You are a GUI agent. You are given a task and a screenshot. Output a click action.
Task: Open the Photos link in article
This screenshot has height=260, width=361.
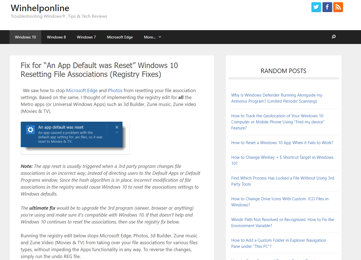115,90
